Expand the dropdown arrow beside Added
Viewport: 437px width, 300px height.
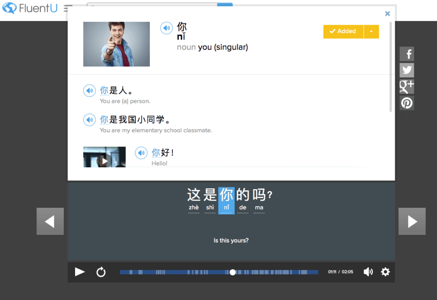pos(371,32)
